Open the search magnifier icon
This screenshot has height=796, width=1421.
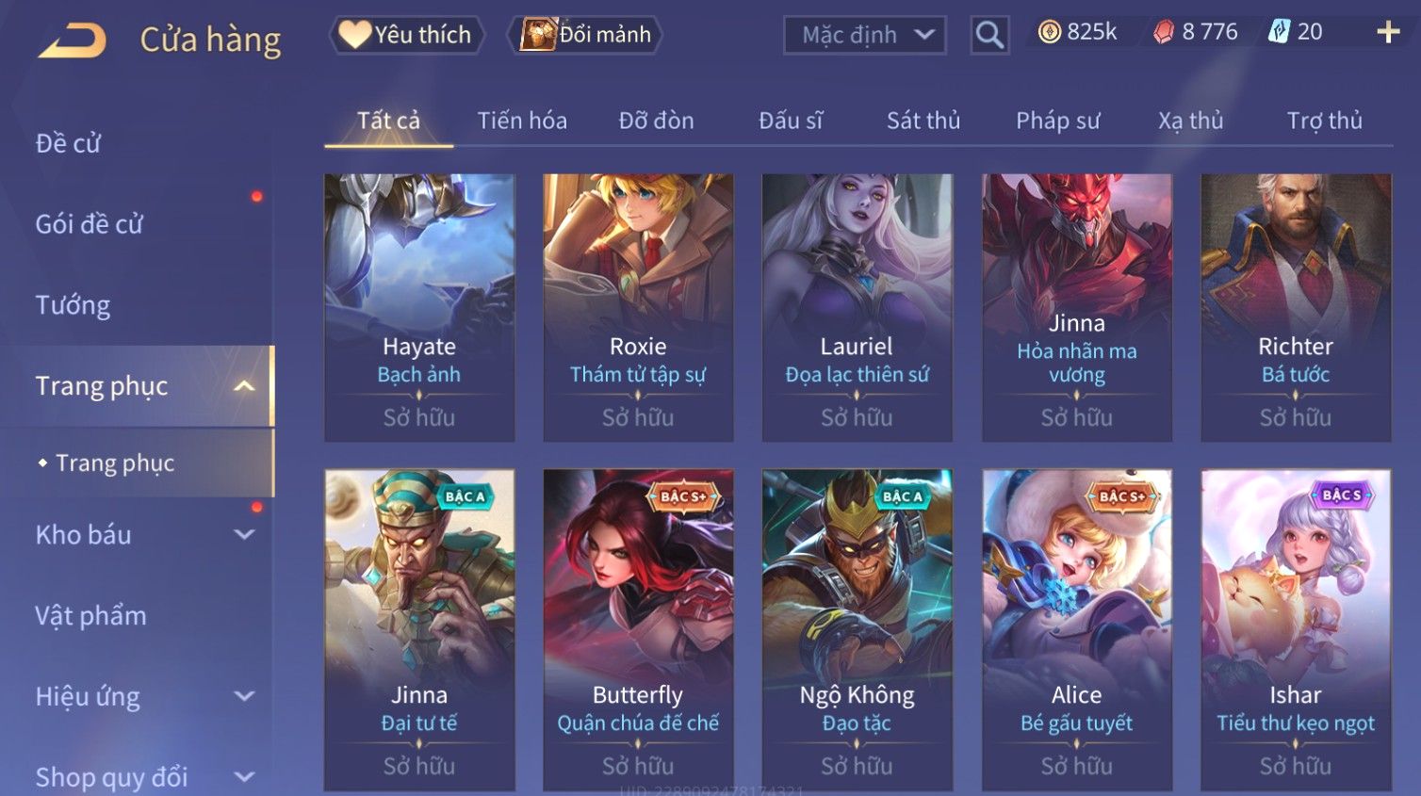pyautogui.click(x=989, y=35)
